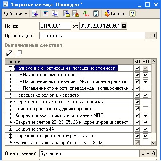This screenshot has width=161, height=161.
Task: Toggle БУ checkbox for Закрытие счетов 20, 23, 25, 26
Action: tap(137, 122)
